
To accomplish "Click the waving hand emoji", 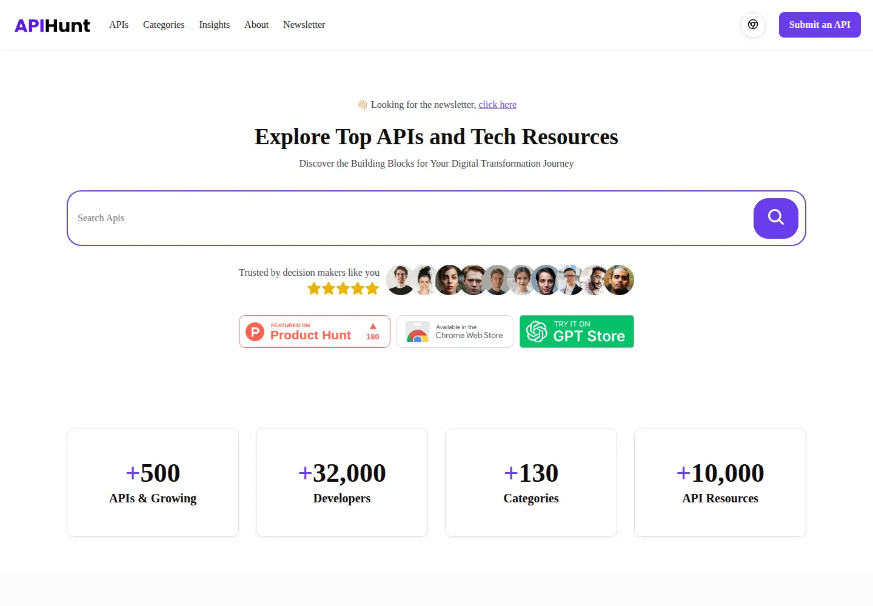I will (x=363, y=105).
